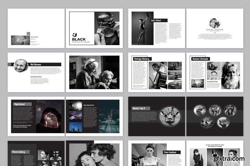Open the masked woman cover photo
Screen dimensions: 250x166
point(107,28)
